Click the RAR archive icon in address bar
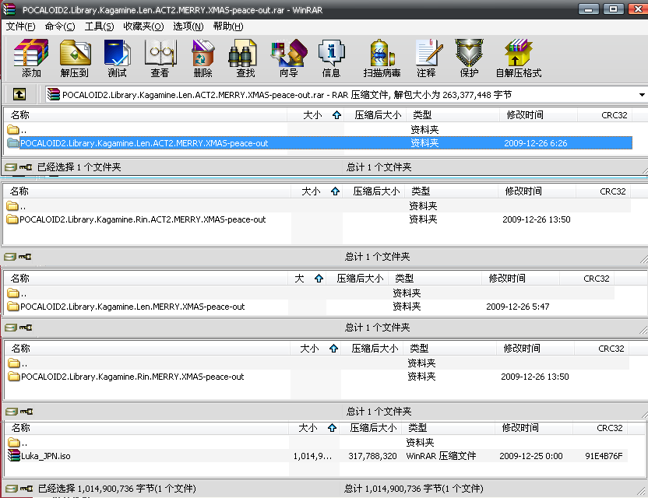 pos(53,95)
